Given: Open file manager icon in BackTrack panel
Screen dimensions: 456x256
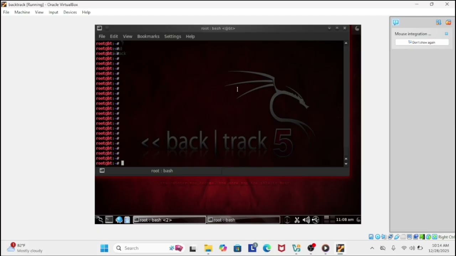Looking at the screenshot, I should (x=127, y=220).
